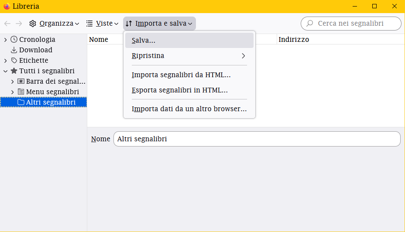Screen dimensions: 405x232
Task: Click the star icon of Tutti i segnalibri
Action: (14, 71)
